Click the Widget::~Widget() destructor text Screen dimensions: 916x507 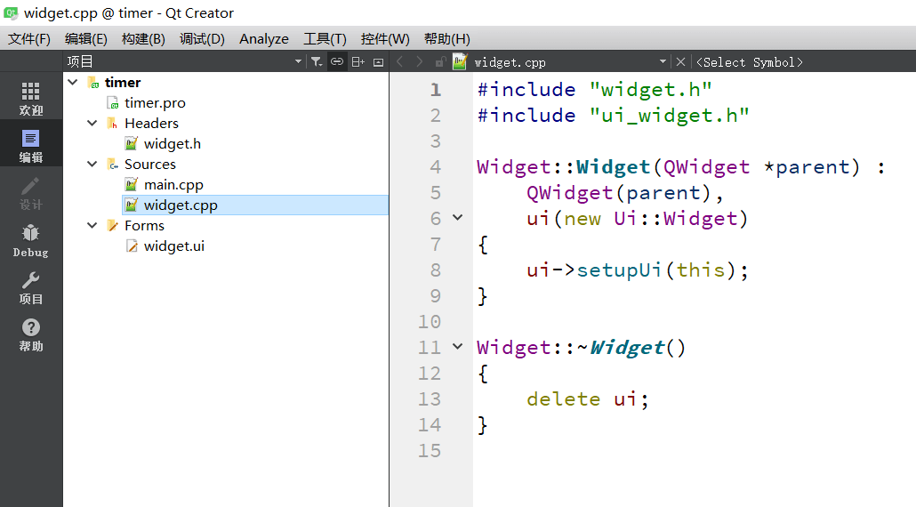(582, 348)
